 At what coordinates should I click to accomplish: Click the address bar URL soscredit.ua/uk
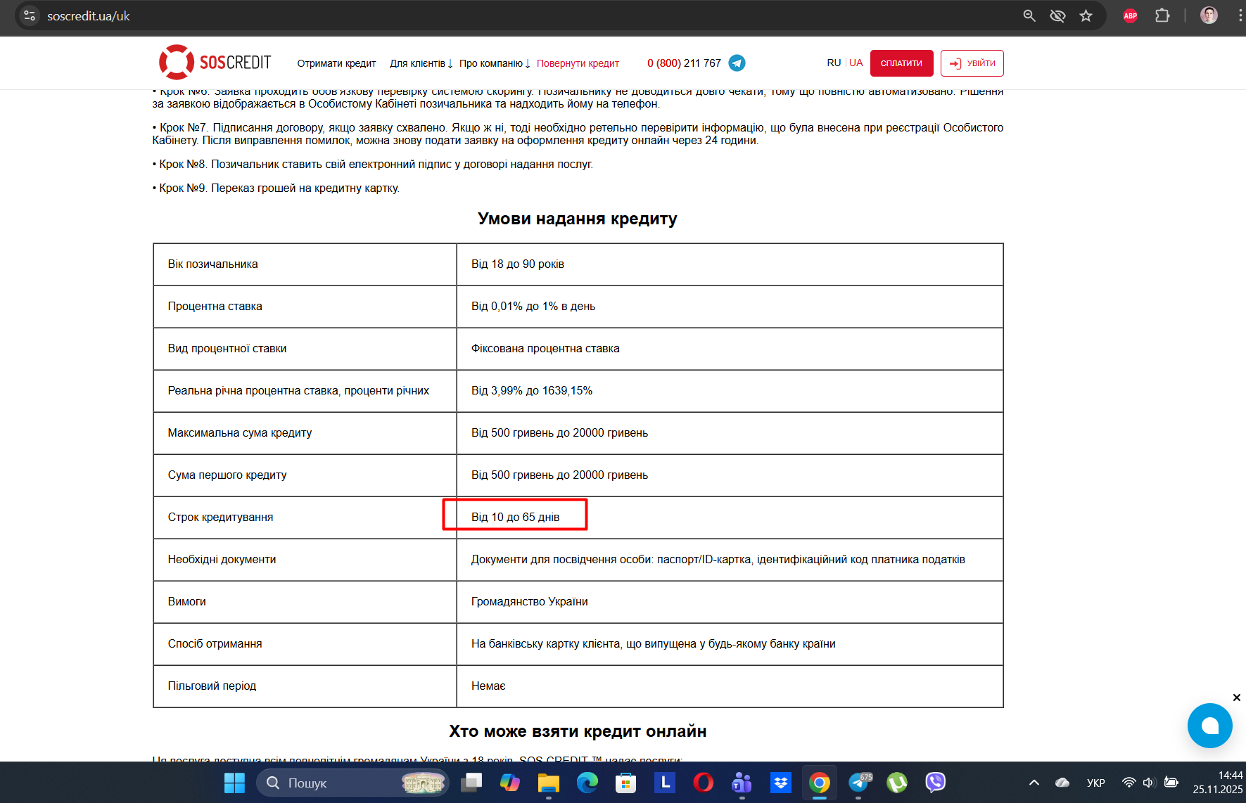click(x=89, y=15)
